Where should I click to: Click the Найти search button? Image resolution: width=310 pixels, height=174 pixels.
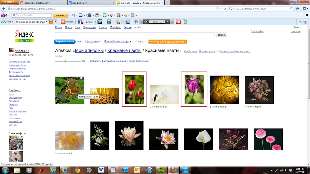coord(221,35)
